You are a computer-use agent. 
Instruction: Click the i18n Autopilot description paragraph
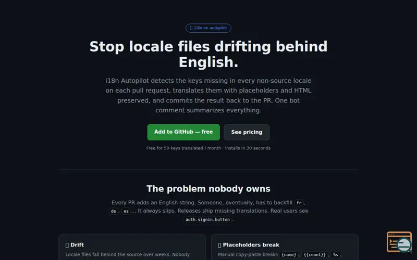pyautogui.click(x=208, y=95)
